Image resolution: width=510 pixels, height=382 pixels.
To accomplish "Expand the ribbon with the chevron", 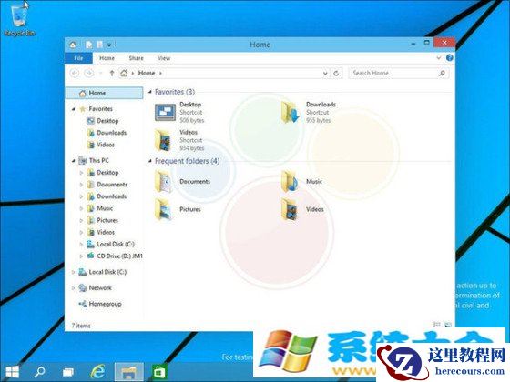I will point(439,58).
